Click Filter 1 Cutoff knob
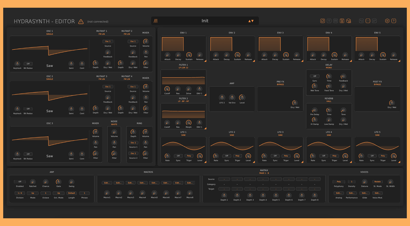This screenshot has height=226, width=410. (167, 89)
